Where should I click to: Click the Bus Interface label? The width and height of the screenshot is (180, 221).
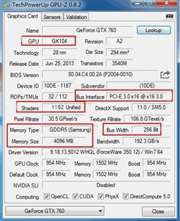pyautogui.click(x=90, y=97)
